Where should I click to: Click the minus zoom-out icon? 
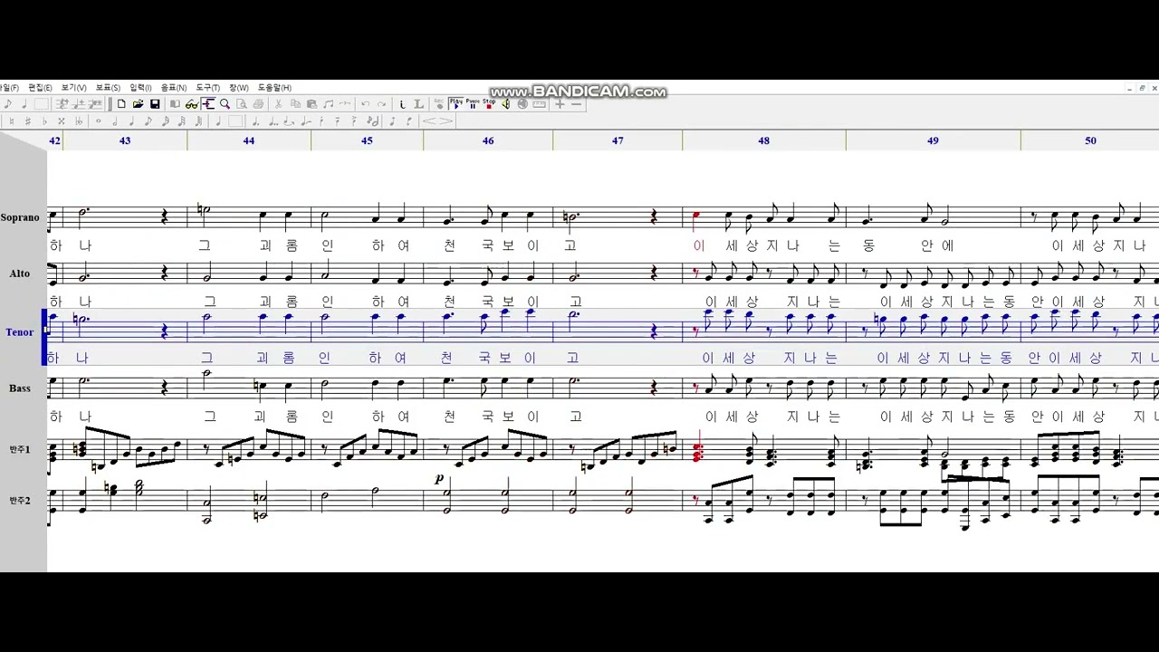pyautogui.click(x=576, y=104)
